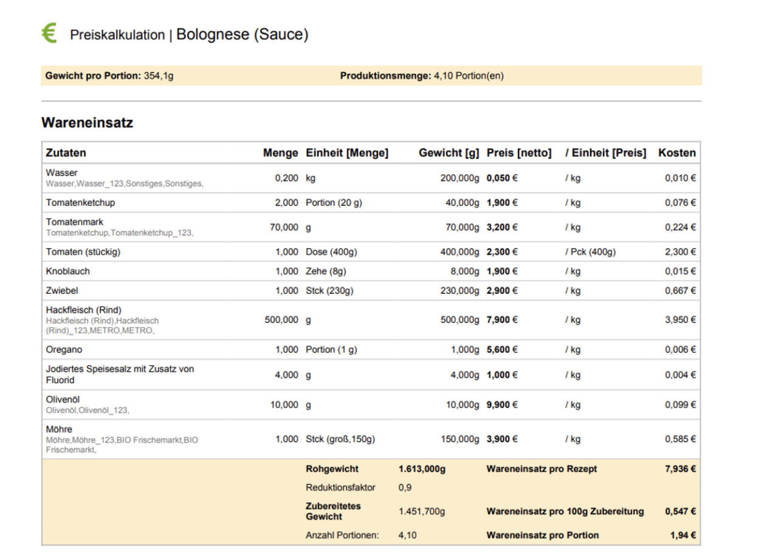Click the green euro icon
Image resolution: width=778 pixels, height=557 pixels.
pos(49,33)
